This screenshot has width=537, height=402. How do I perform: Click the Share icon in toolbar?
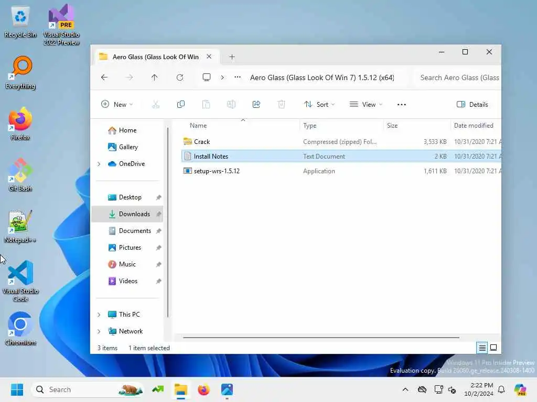(256, 104)
